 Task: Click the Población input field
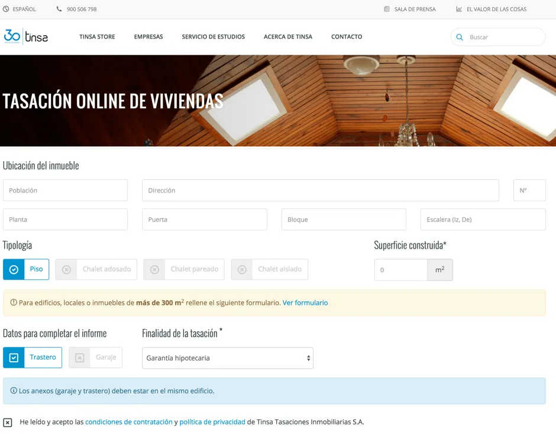click(65, 190)
